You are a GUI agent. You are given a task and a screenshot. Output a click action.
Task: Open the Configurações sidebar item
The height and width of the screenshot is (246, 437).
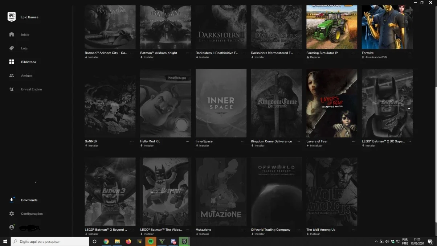tap(32, 214)
